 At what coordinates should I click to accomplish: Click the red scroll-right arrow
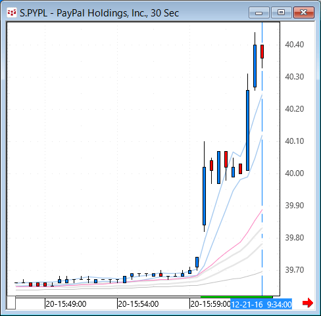(308, 303)
